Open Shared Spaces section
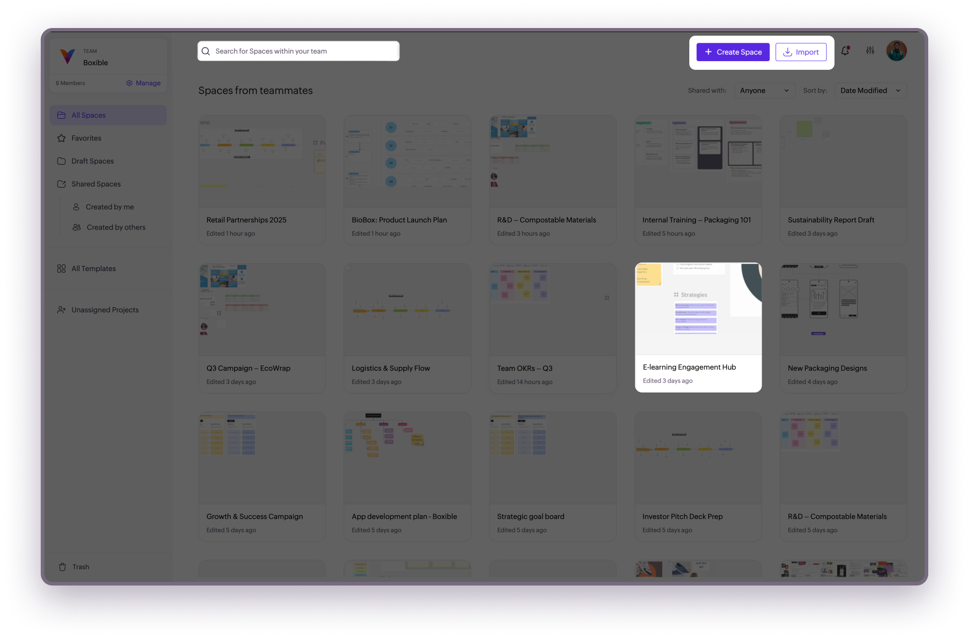The image size is (969, 639). pyautogui.click(x=96, y=184)
